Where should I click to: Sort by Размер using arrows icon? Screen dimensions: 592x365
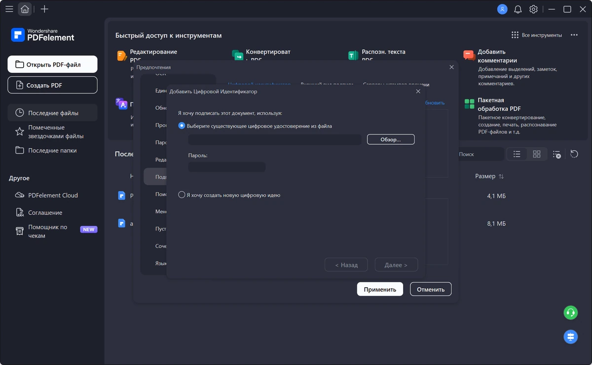[x=501, y=176]
